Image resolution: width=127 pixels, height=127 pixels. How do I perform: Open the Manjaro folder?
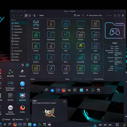[x=36, y=58]
